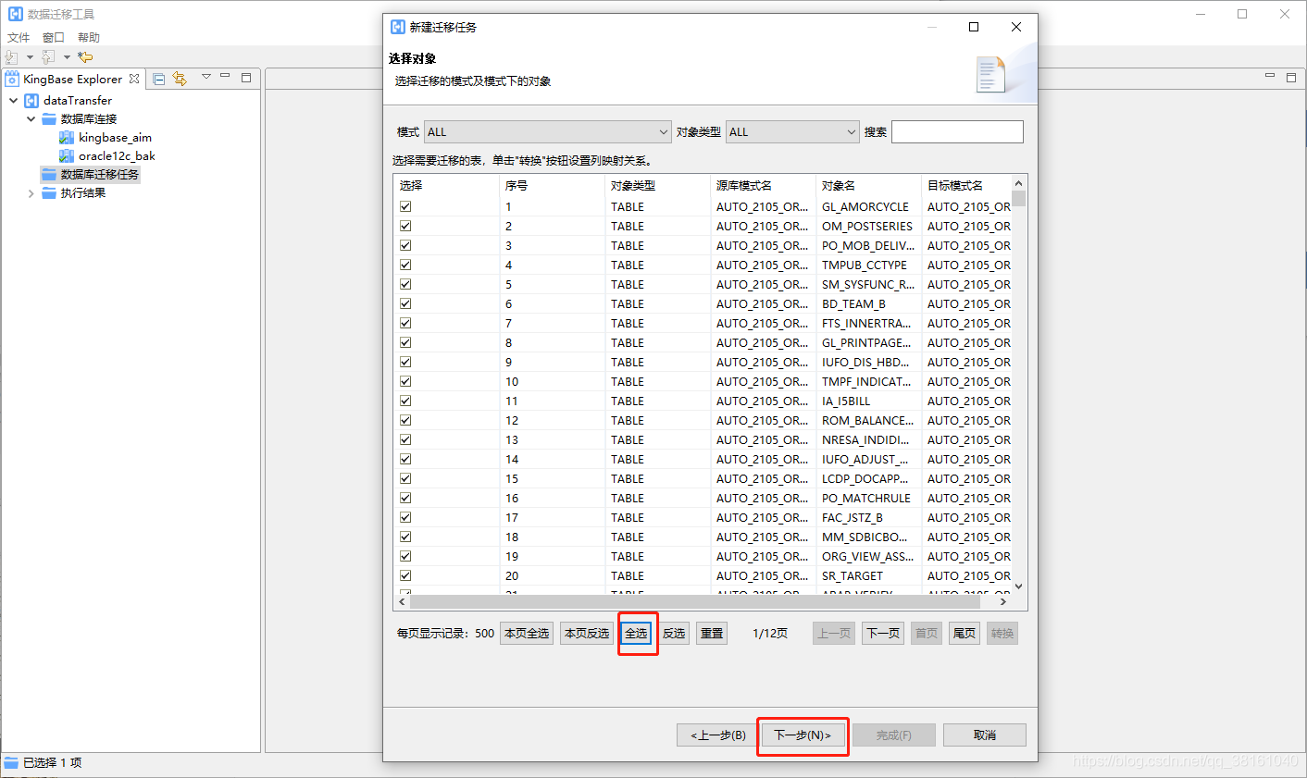This screenshot has height=778, width=1307.
Task: Click the 反选 button
Action: 674,634
